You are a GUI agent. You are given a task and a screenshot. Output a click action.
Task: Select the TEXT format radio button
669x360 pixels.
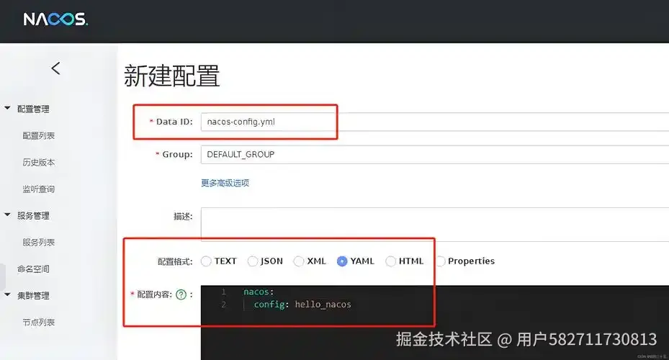(206, 261)
